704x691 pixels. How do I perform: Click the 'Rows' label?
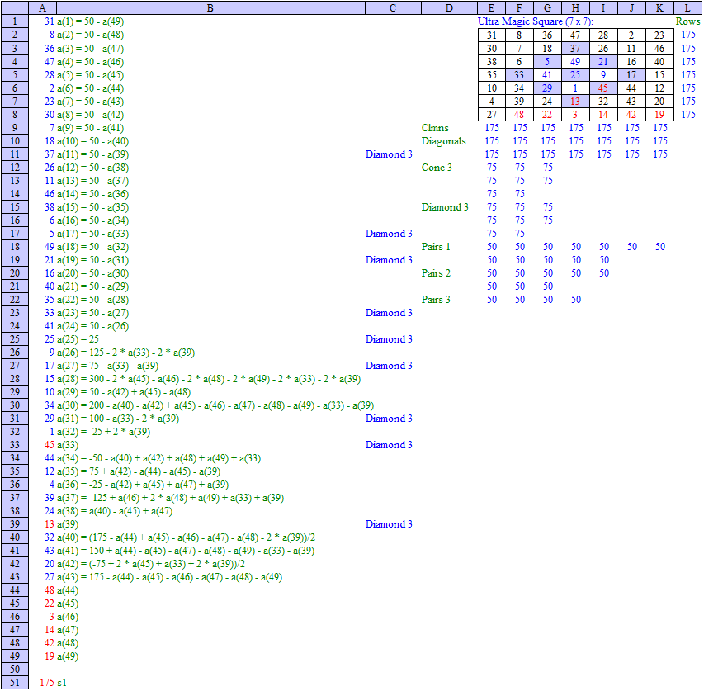coord(687,21)
